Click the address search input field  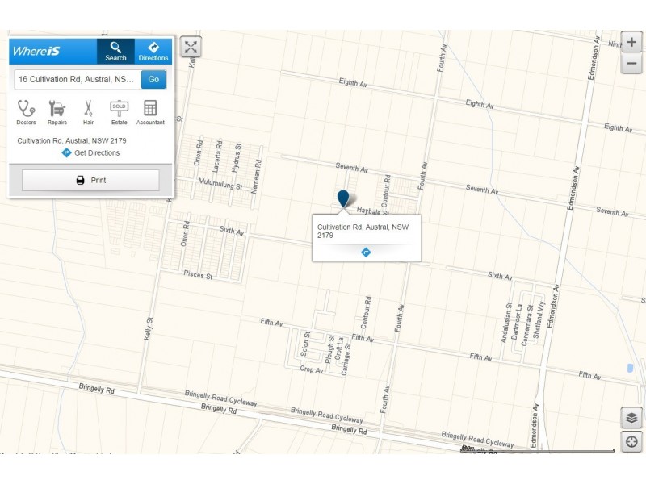(x=77, y=79)
